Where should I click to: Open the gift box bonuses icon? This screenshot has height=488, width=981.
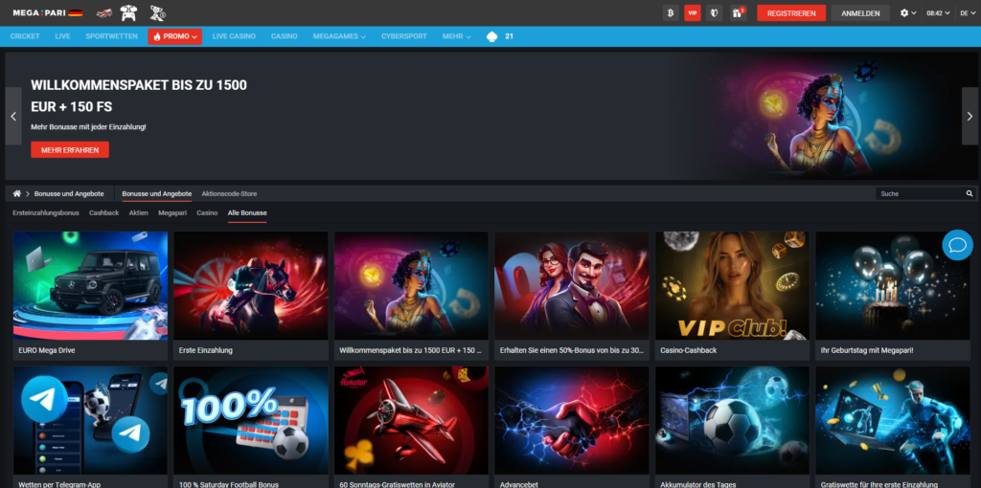(x=739, y=12)
